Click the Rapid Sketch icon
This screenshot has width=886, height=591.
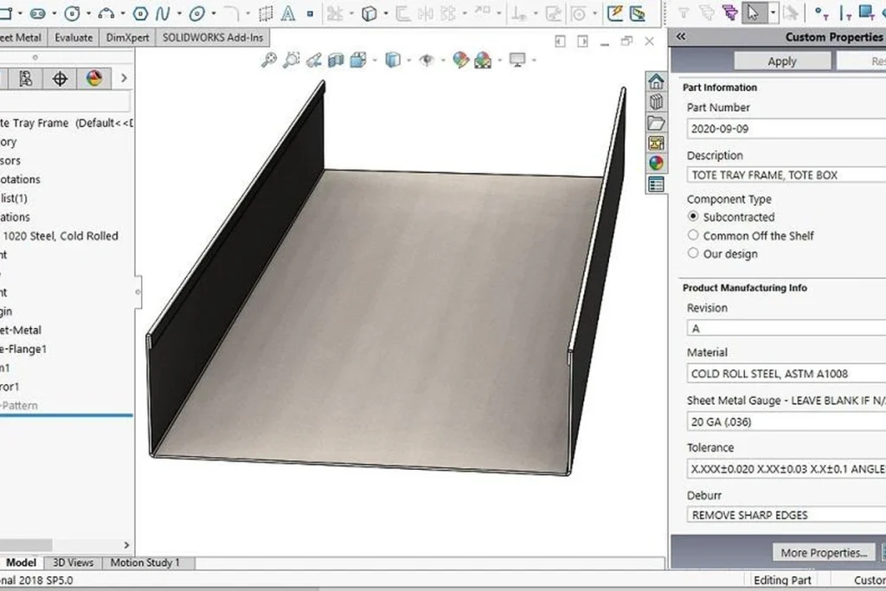pyautogui.click(x=615, y=13)
